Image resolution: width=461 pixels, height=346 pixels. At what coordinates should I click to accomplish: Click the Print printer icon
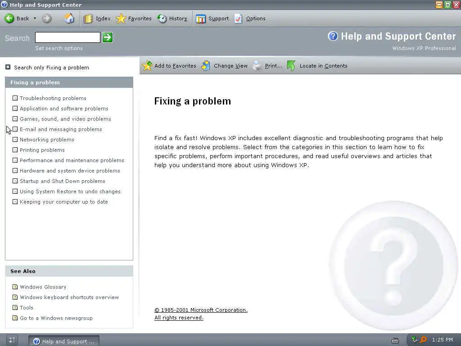[257, 66]
